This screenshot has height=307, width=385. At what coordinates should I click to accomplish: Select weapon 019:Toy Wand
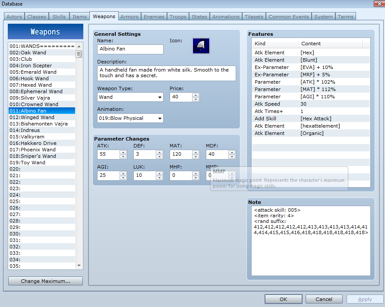tap(42, 163)
